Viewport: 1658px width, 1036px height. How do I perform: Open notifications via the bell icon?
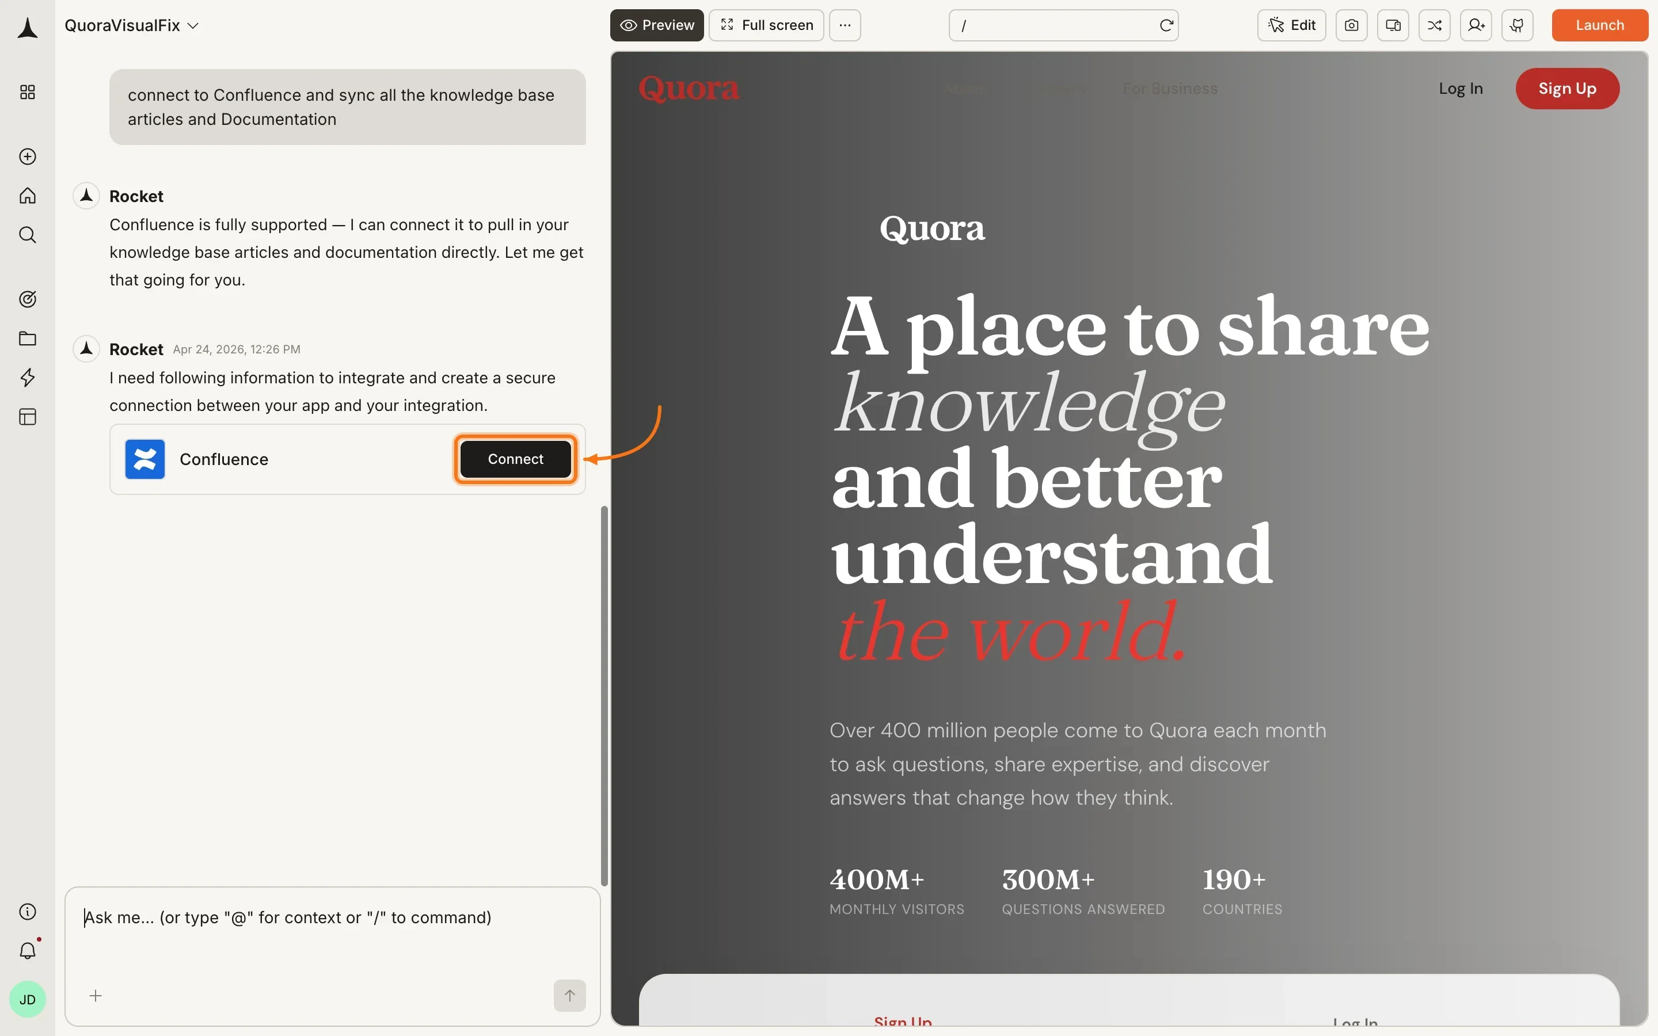(28, 950)
